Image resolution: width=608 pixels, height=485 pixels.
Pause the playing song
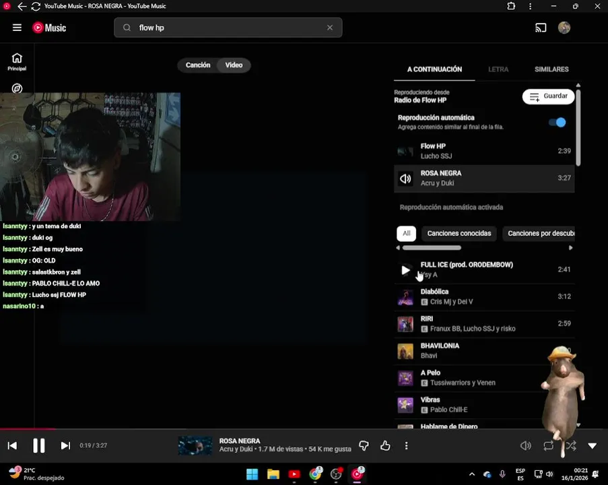[x=39, y=445]
